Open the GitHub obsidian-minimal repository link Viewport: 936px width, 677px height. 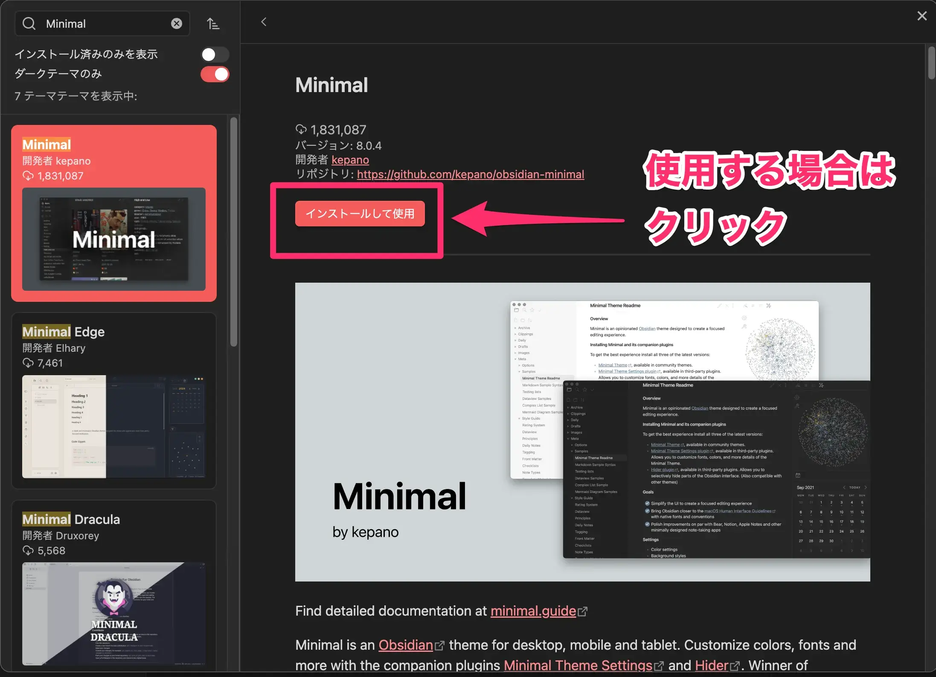click(471, 174)
